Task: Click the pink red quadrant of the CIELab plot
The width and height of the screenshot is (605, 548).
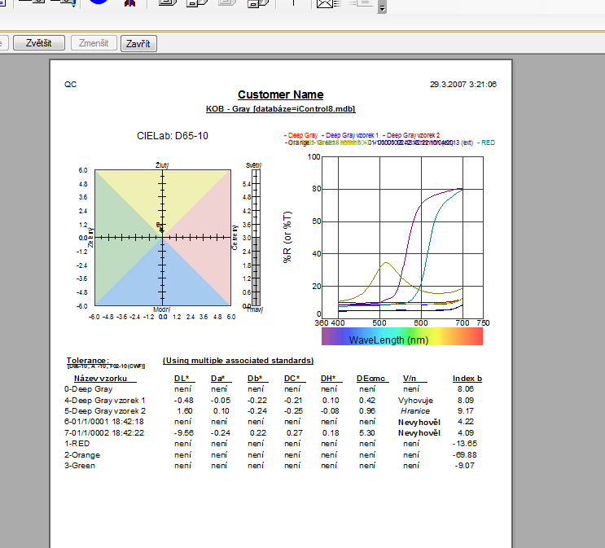Action: 204,238
